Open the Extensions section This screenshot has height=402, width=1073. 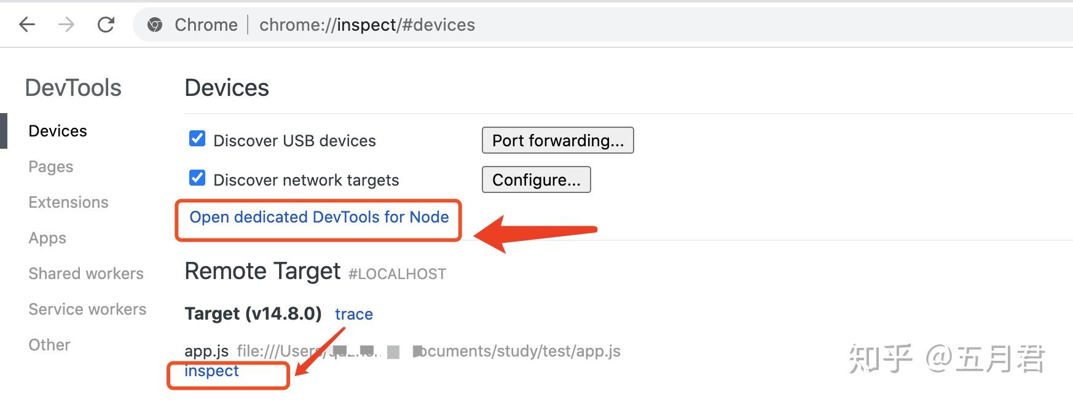coord(68,202)
